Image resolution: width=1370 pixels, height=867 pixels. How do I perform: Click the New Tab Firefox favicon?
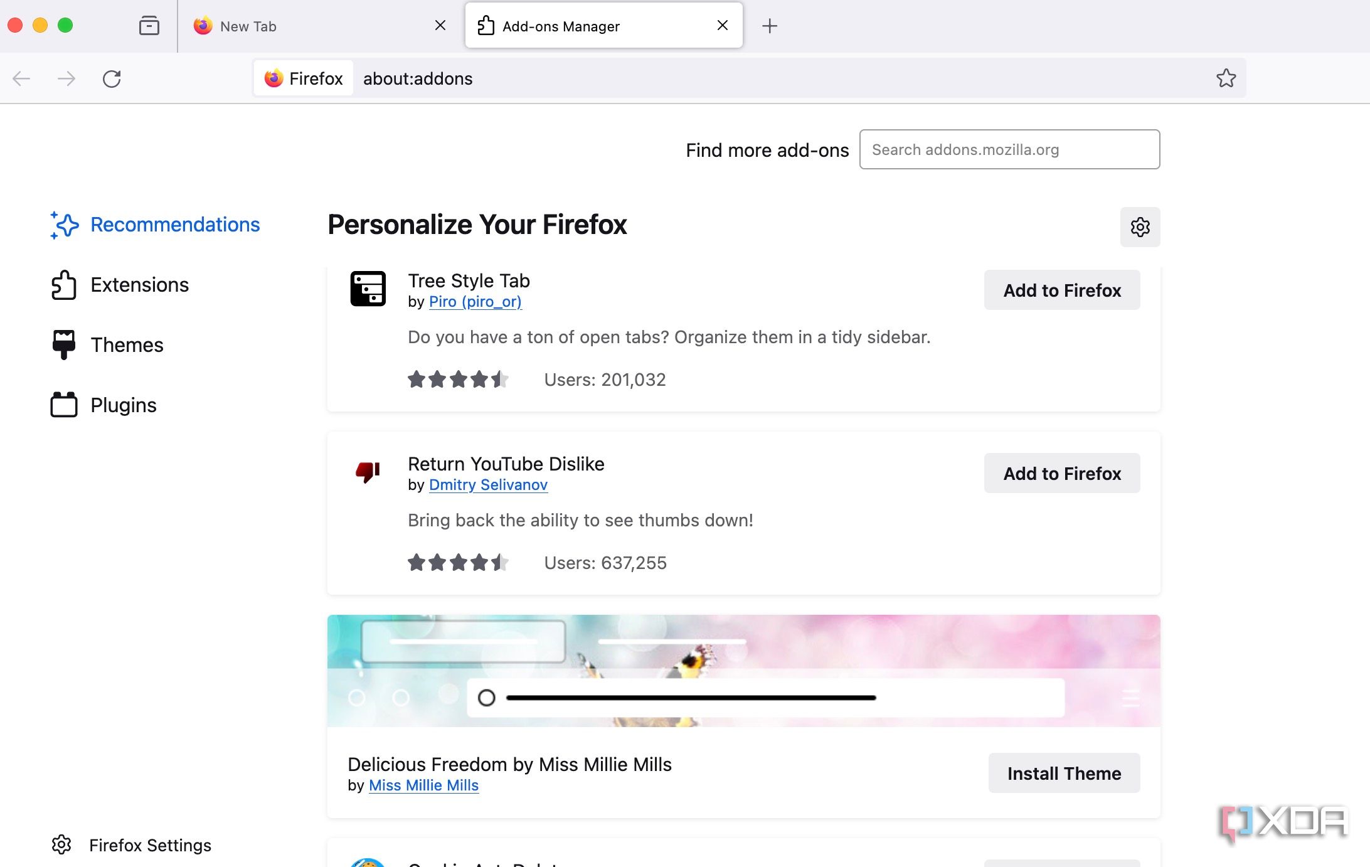pos(203,26)
